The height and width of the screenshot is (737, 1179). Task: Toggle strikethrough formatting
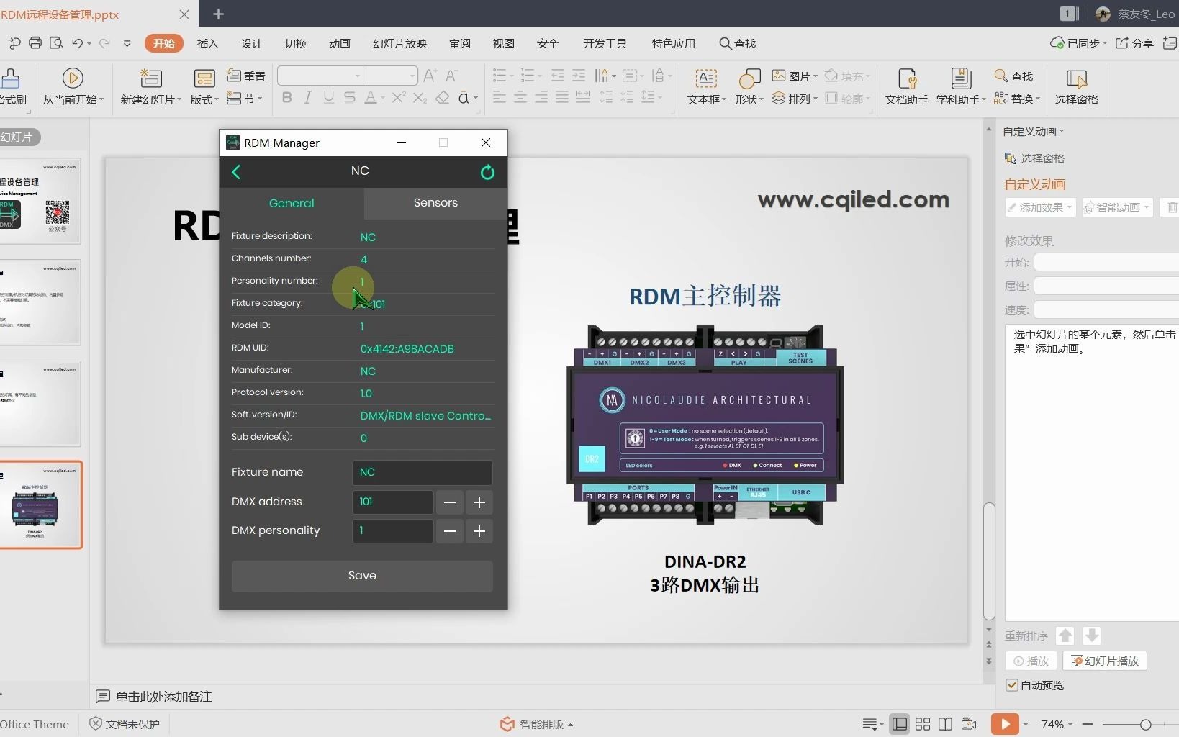coord(349,97)
